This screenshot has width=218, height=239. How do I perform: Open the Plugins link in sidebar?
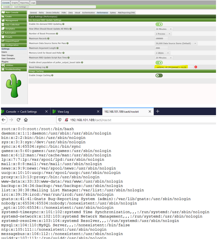point(5,62)
